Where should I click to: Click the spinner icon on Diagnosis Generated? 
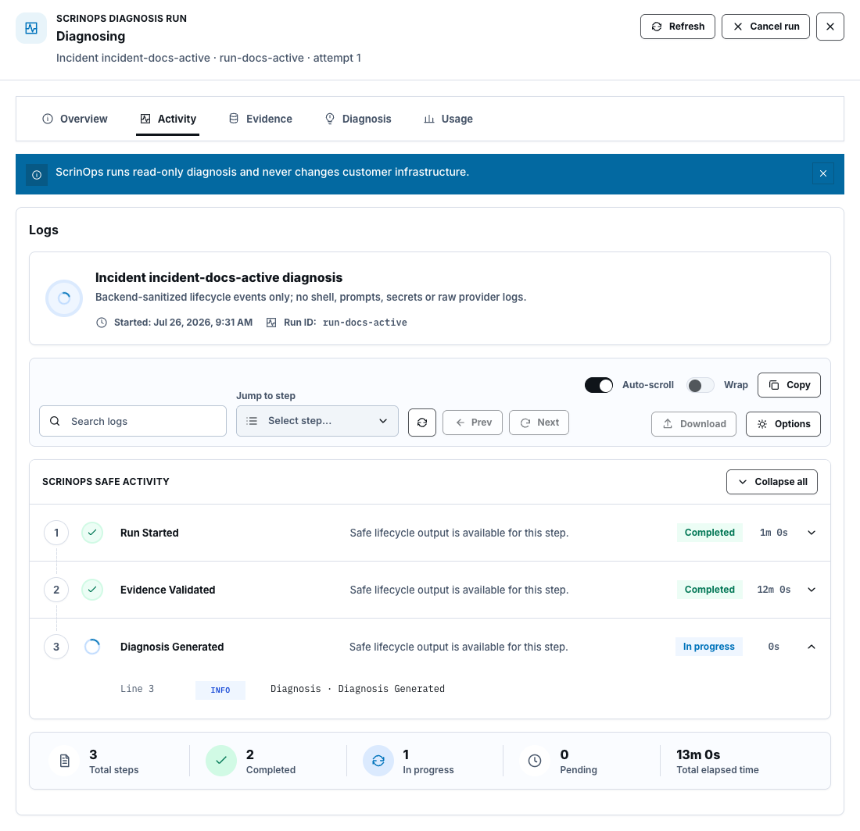pos(92,647)
